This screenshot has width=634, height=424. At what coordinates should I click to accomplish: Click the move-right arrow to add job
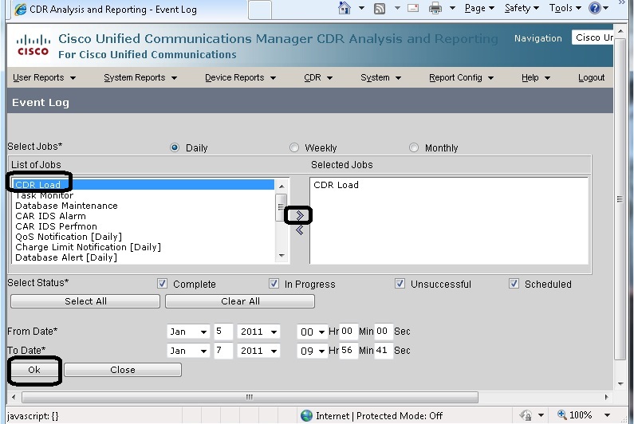pyautogui.click(x=299, y=215)
